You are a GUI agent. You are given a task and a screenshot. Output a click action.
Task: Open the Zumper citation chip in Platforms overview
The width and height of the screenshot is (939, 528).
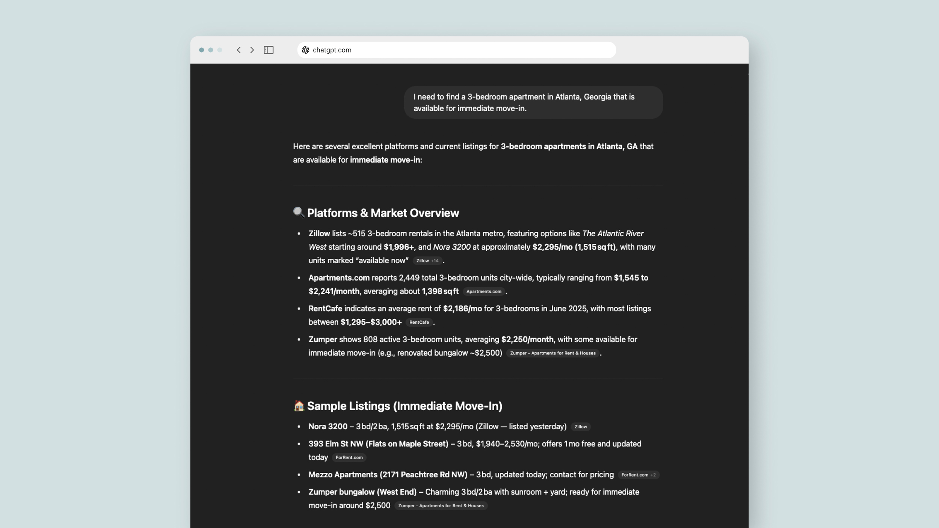[552, 353]
